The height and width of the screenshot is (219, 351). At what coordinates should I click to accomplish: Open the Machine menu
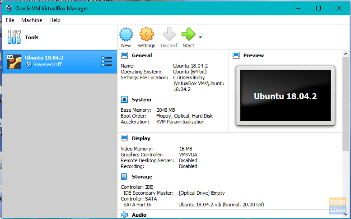[x=32, y=20]
